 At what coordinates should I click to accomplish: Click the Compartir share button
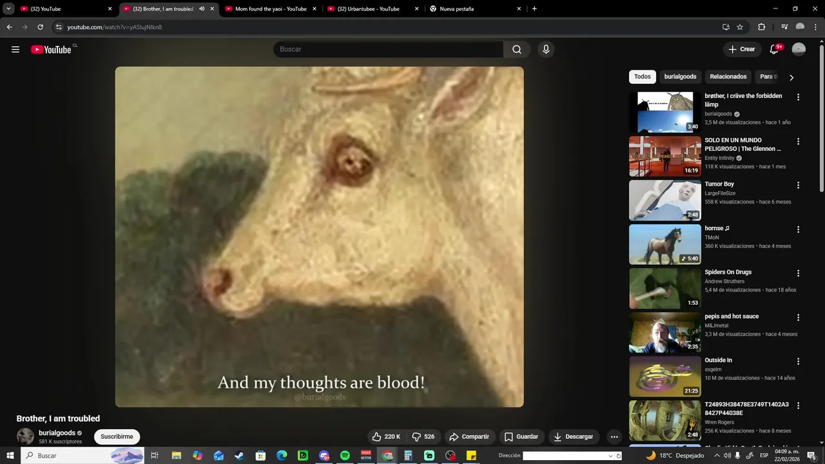click(469, 437)
